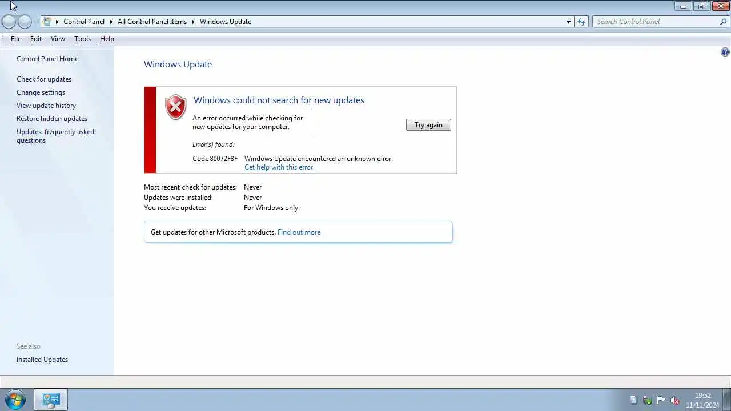Click error code text 80072F8F
The image size is (731, 411).
pos(223,159)
